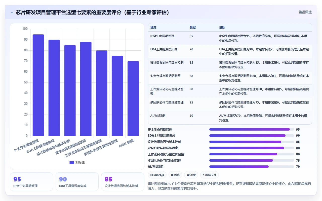
Task: Click the summary paragraph starting 雷达图直观展示
Action: [229, 186]
